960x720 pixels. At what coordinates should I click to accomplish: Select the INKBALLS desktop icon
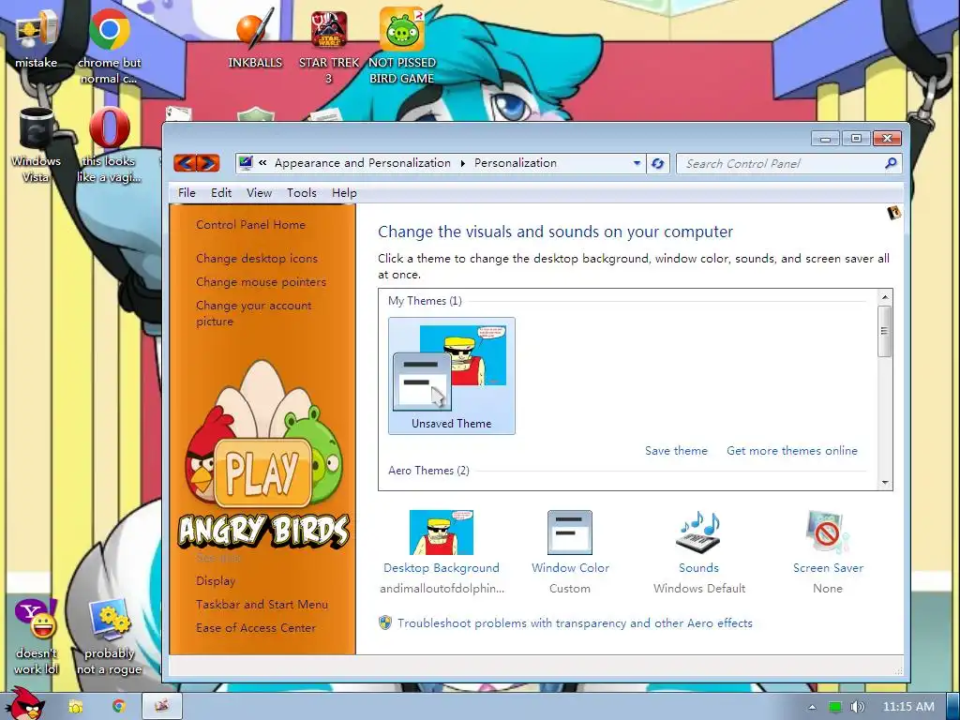255,37
